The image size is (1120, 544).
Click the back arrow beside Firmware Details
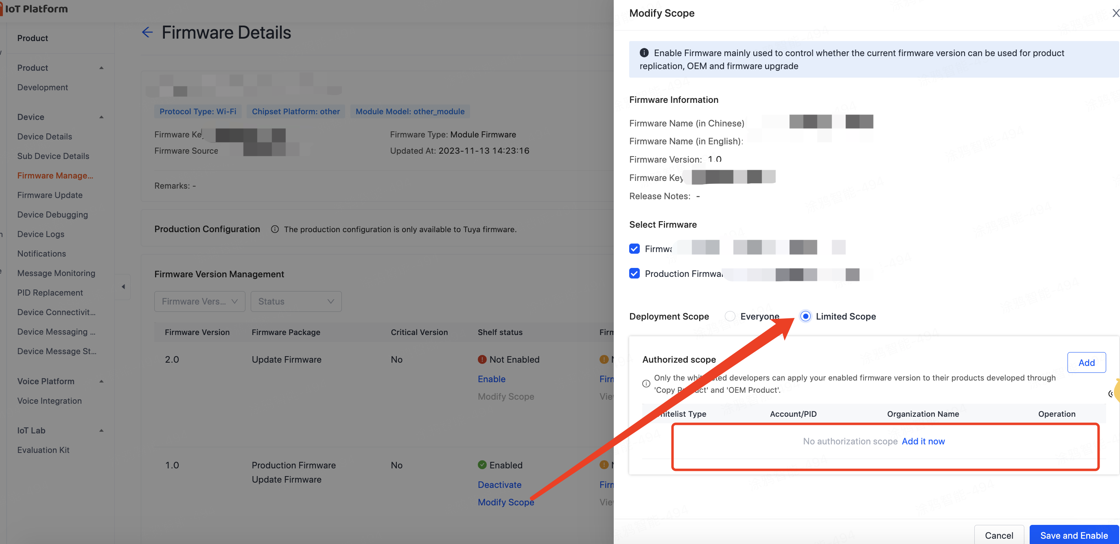[x=147, y=32]
